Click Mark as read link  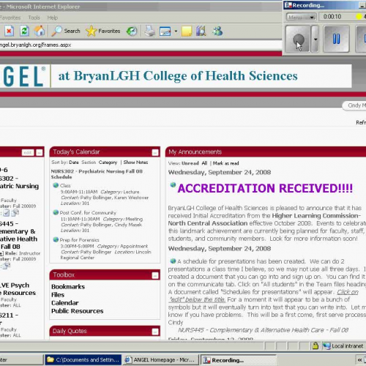[x=226, y=163]
